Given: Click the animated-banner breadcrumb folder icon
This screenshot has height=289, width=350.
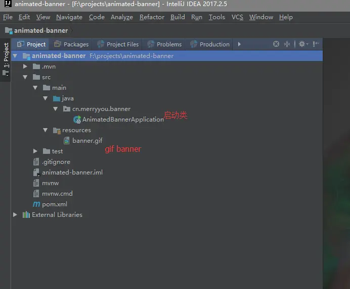Looking at the screenshot, I should click(x=9, y=30).
